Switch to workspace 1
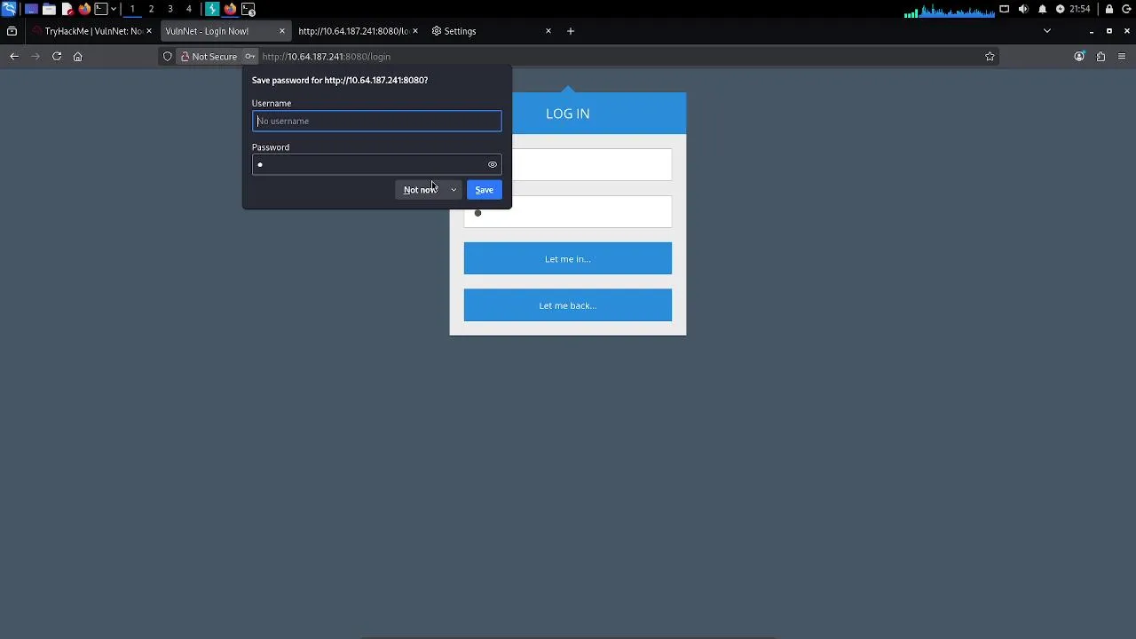1136x639 pixels. [132, 9]
